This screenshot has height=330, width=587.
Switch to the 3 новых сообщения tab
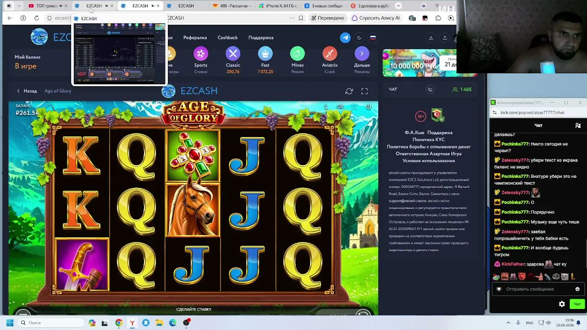pos(324,6)
